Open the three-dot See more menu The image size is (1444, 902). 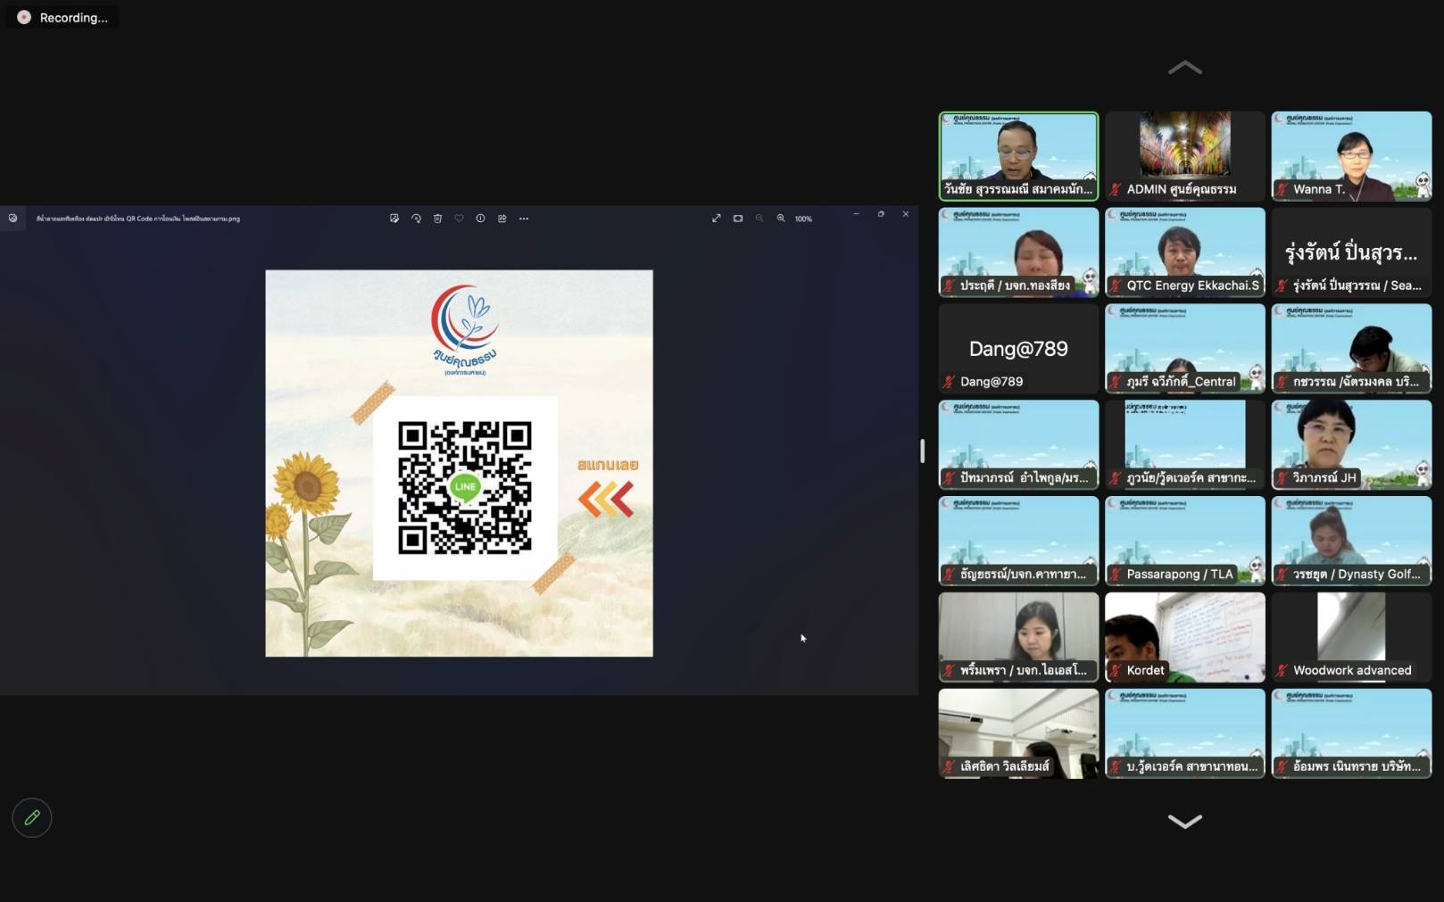coord(524,219)
